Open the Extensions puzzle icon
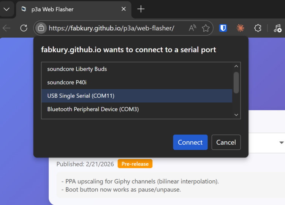This screenshot has width=285, height=205. click(257, 28)
